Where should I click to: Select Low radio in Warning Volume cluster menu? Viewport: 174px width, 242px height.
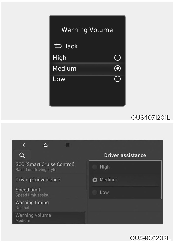[118, 79]
